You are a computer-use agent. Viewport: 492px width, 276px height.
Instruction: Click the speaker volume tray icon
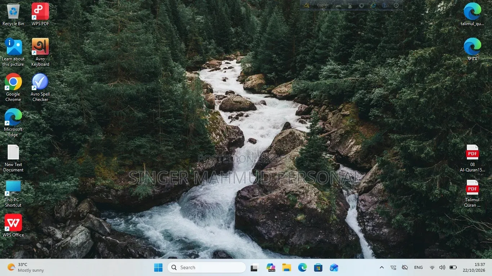442,267
